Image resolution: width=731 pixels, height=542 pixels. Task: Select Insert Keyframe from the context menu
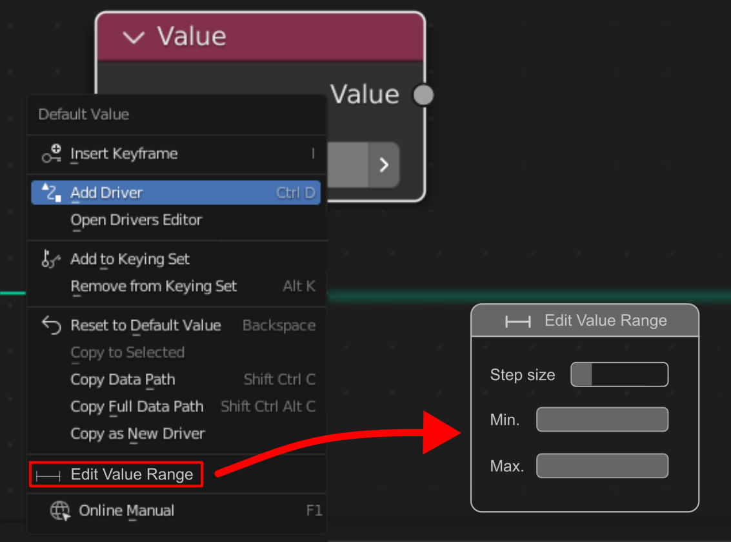(175, 154)
